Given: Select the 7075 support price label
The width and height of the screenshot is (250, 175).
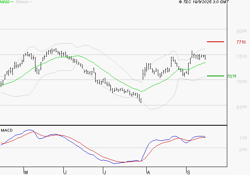Looking at the screenshot, I should pos(232,76).
